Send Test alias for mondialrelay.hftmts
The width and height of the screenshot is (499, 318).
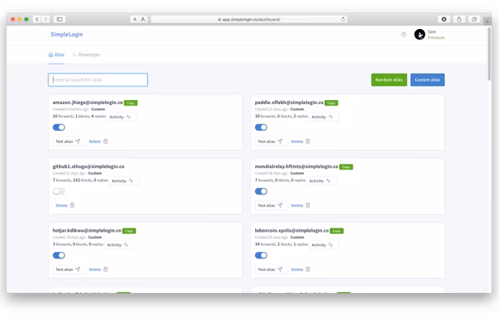[270, 206]
